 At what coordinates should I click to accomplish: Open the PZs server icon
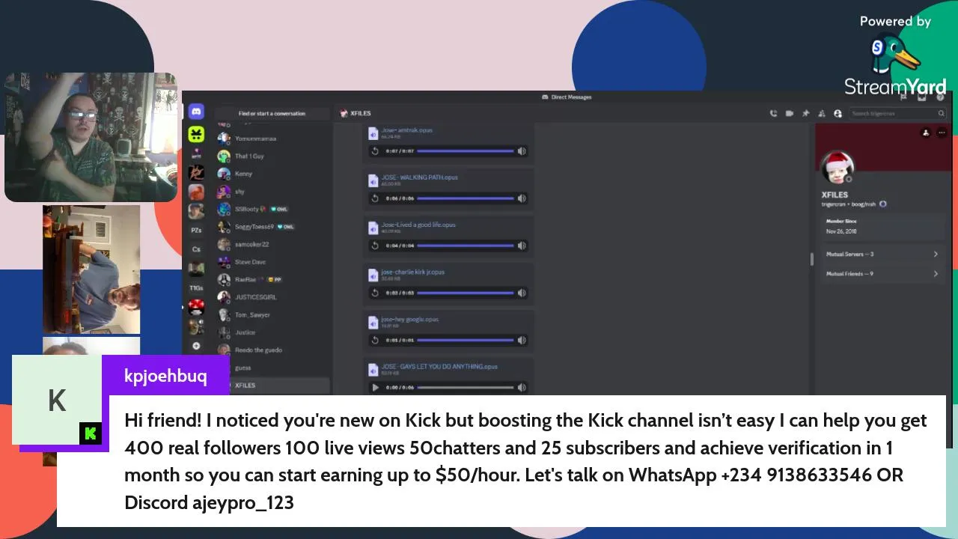(x=196, y=230)
